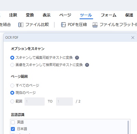Click the オプションをスキャン heading
The height and width of the screenshot is (134, 137).
coord(27,49)
